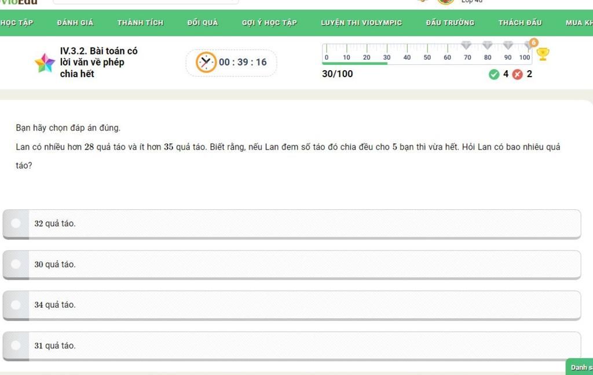Click the instruction Bạn hãy chọn đáp án đúng

[68, 128]
